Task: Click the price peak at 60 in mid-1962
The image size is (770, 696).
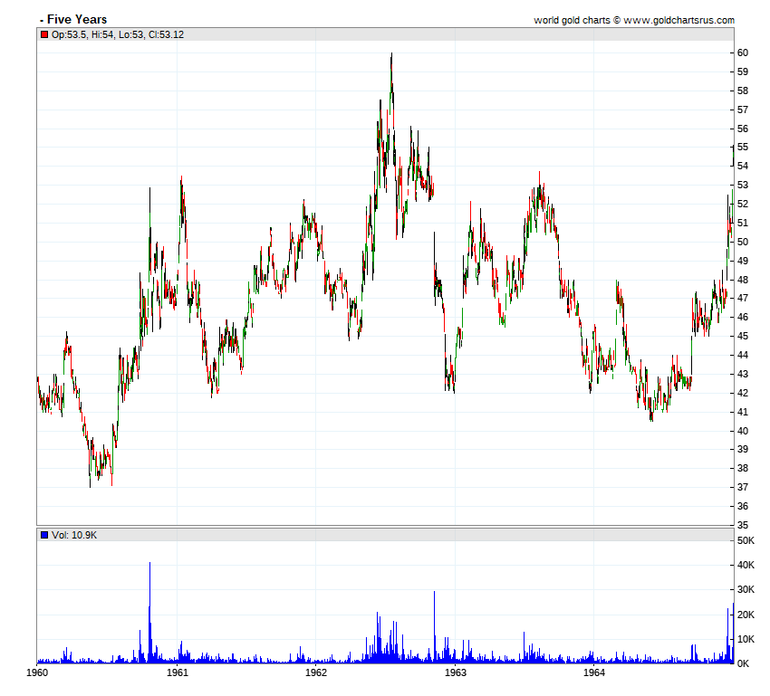Action: pyautogui.click(x=391, y=54)
